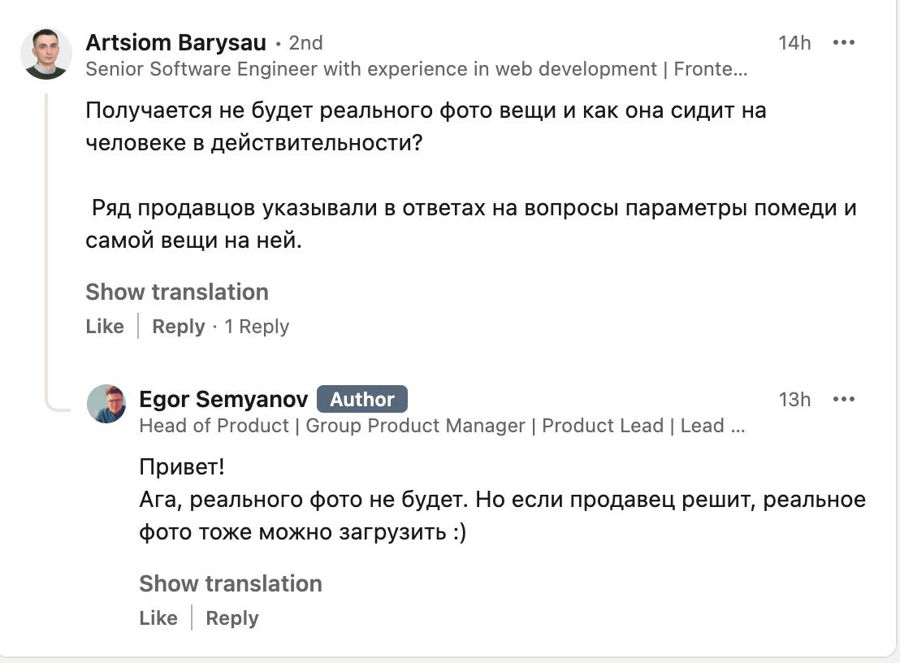Reply to Egor's comment

point(231,617)
